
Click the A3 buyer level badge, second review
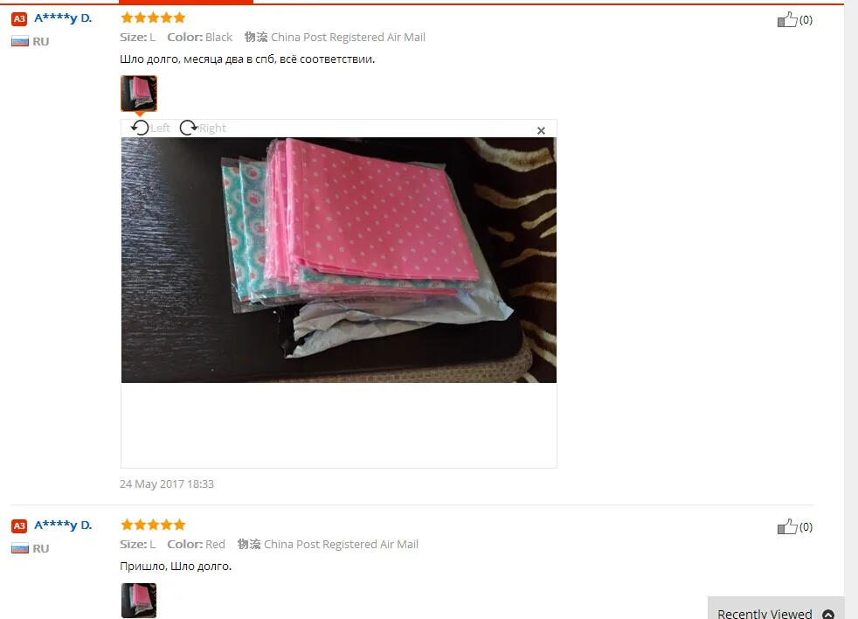tap(19, 525)
